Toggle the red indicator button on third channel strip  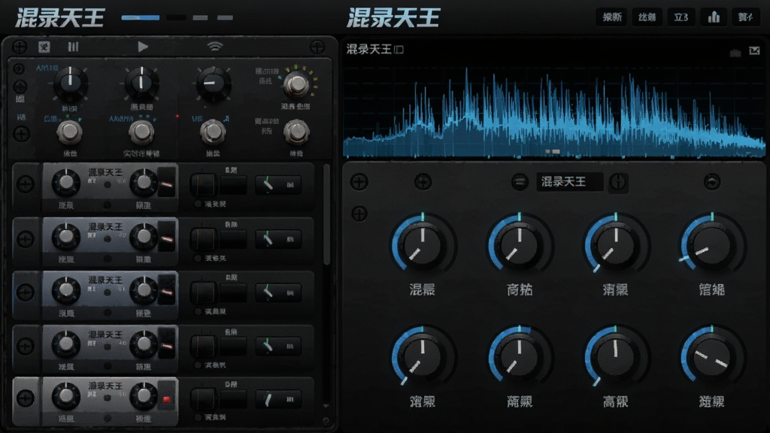167,291
